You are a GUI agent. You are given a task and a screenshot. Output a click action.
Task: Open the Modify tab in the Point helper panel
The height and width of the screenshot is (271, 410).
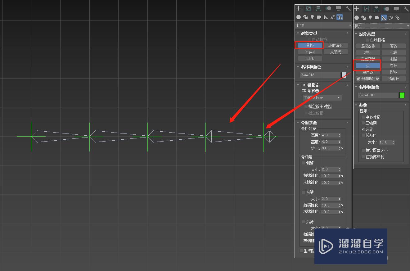[x=367, y=9]
